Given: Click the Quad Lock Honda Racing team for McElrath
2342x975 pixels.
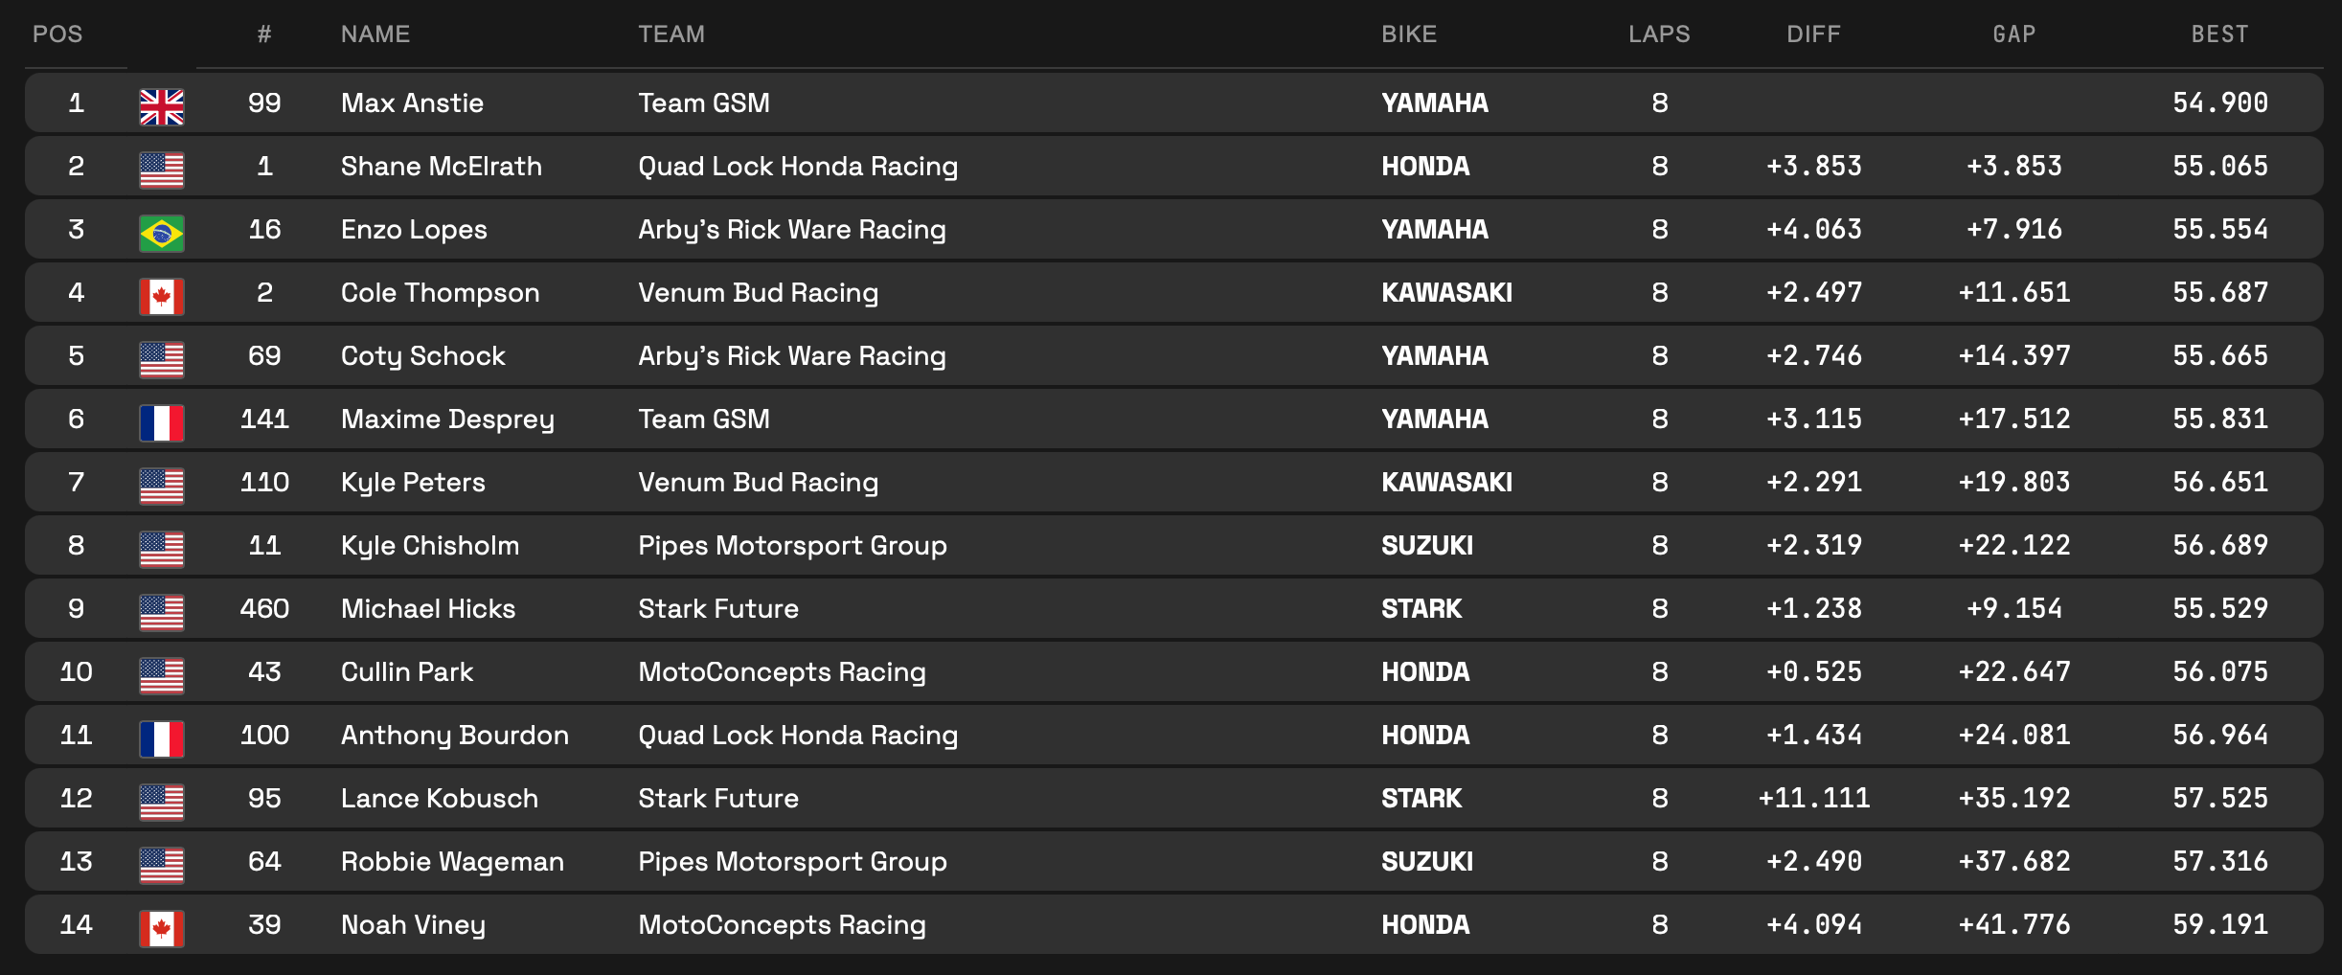Looking at the screenshot, I should [798, 167].
